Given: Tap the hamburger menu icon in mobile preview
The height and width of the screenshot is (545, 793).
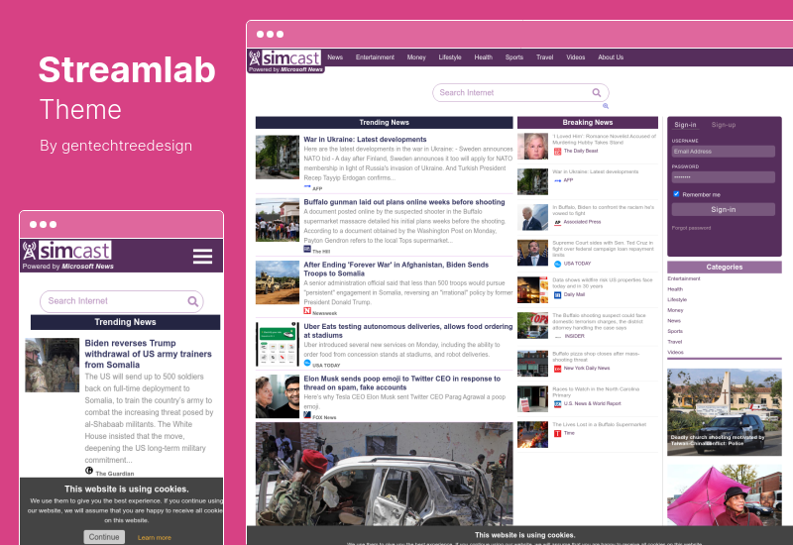Looking at the screenshot, I should (202, 256).
